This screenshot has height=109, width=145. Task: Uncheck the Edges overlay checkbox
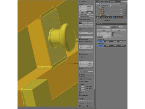[x=80, y=88]
